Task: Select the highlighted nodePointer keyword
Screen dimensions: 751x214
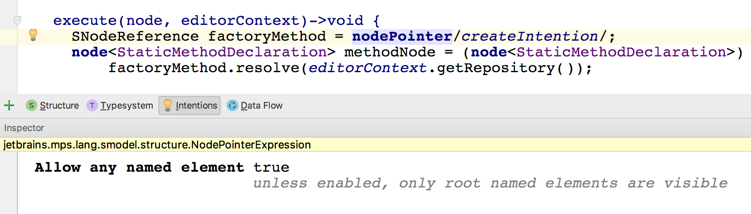Action: click(402, 36)
